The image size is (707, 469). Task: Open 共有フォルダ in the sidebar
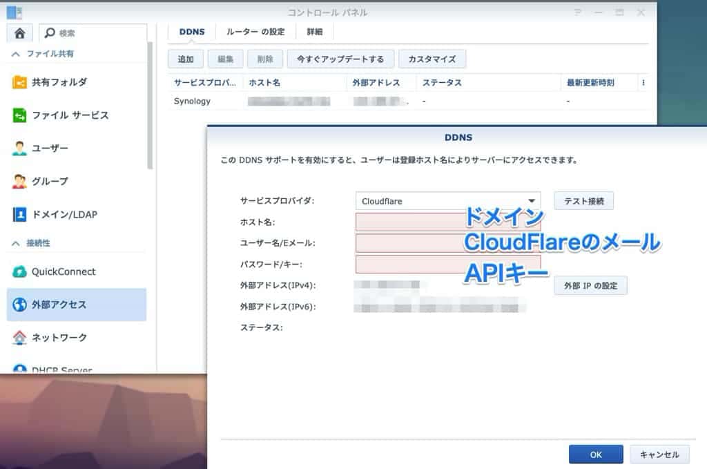(x=59, y=82)
